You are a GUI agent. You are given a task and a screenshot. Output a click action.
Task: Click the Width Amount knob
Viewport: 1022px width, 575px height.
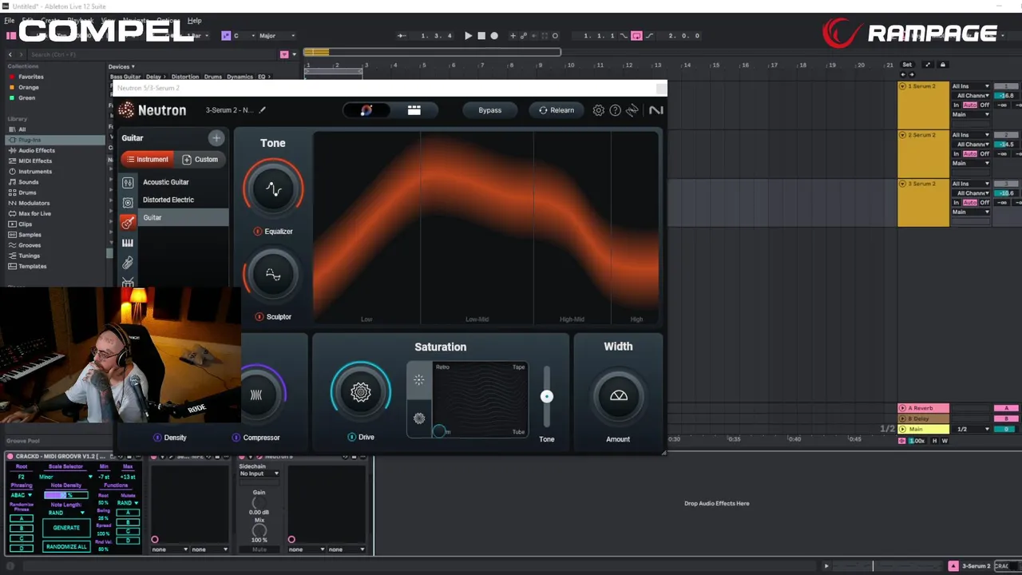pos(618,395)
